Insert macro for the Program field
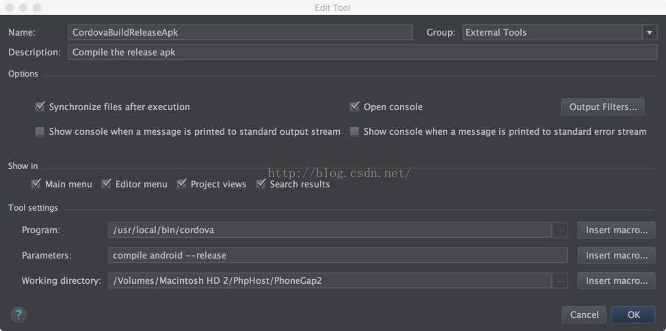The image size is (666, 331). (x=616, y=230)
